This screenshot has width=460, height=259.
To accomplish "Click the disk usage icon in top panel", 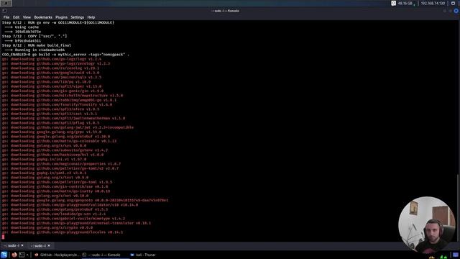I will (x=394, y=3).
